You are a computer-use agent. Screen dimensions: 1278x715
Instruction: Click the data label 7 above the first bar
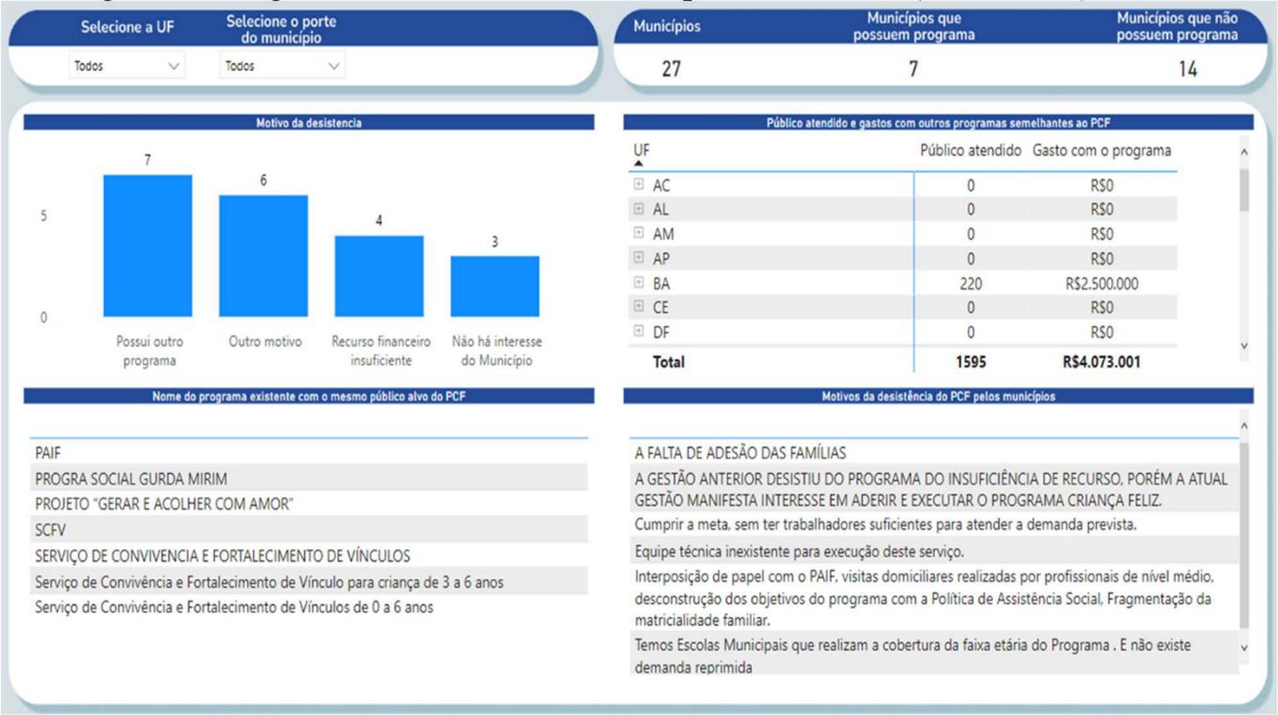[147, 161]
